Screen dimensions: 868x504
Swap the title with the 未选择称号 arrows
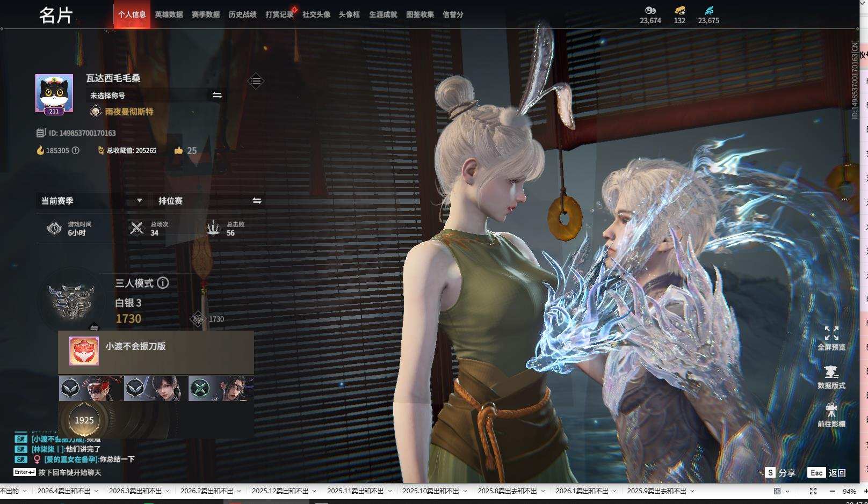[x=217, y=95]
